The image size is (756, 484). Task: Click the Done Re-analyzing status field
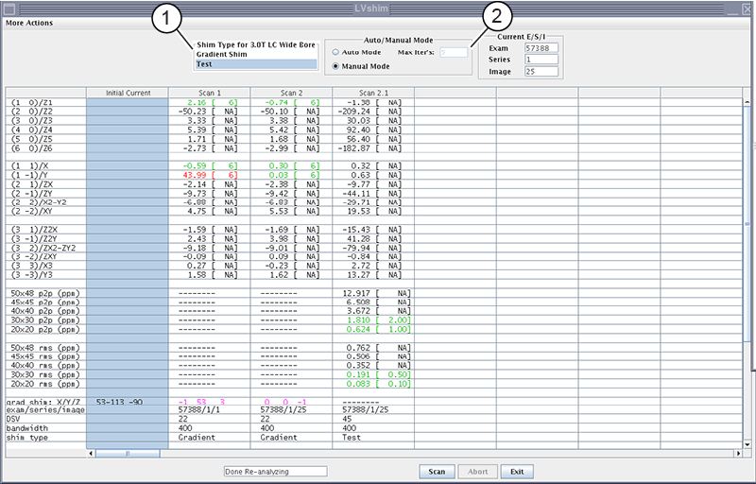click(274, 471)
